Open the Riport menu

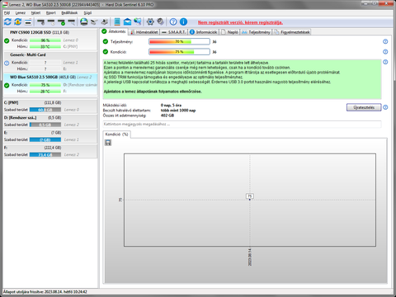click(x=51, y=12)
